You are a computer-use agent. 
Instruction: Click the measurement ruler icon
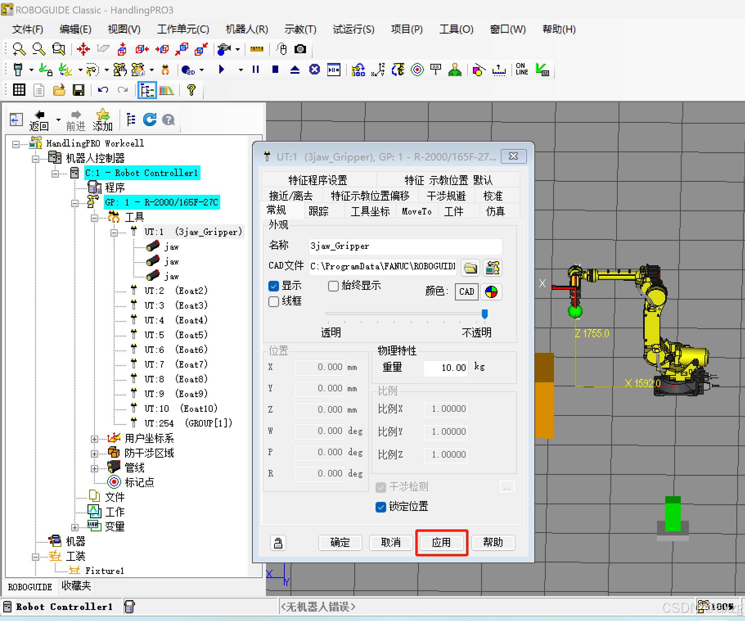257,49
